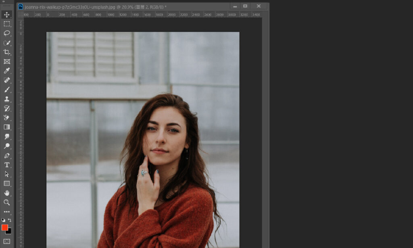Choose the Pen tool
Image resolution: width=413 pixels, height=248 pixels.
(x=7, y=155)
